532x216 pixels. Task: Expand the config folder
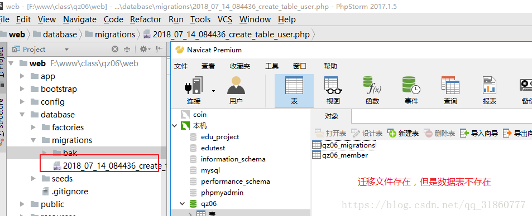tap(22, 102)
